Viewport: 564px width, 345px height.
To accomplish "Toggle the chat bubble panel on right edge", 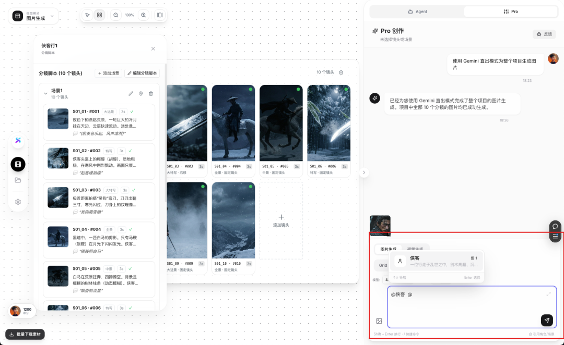I will pos(555,226).
